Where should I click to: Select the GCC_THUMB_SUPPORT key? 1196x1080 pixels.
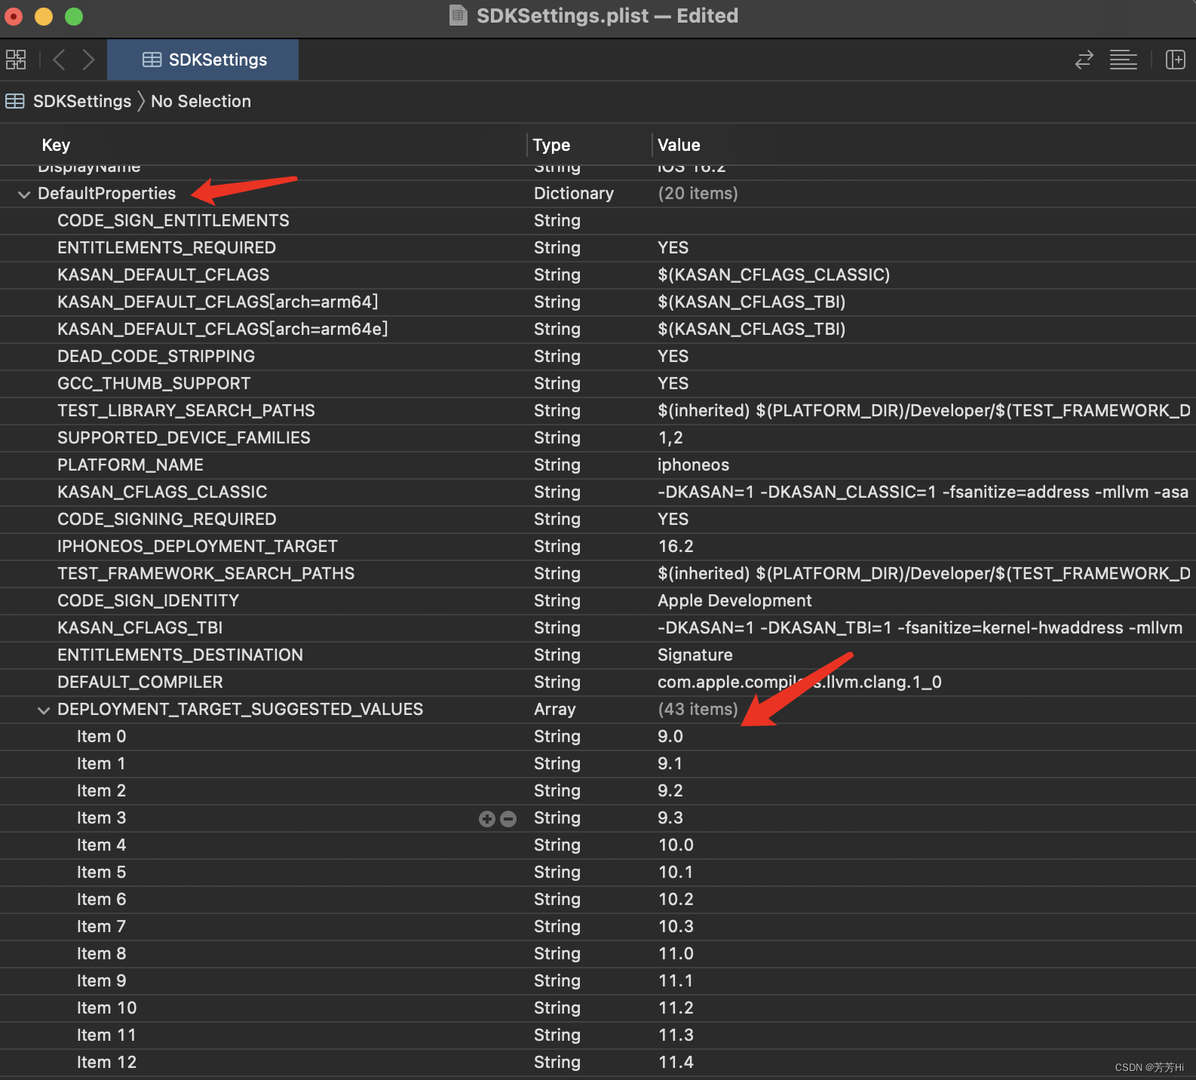coord(154,383)
